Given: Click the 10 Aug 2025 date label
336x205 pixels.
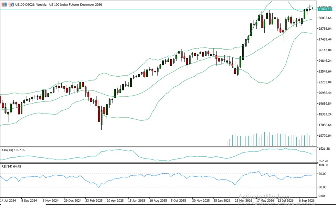Looking at the screenshot, I should pos(158,201).
